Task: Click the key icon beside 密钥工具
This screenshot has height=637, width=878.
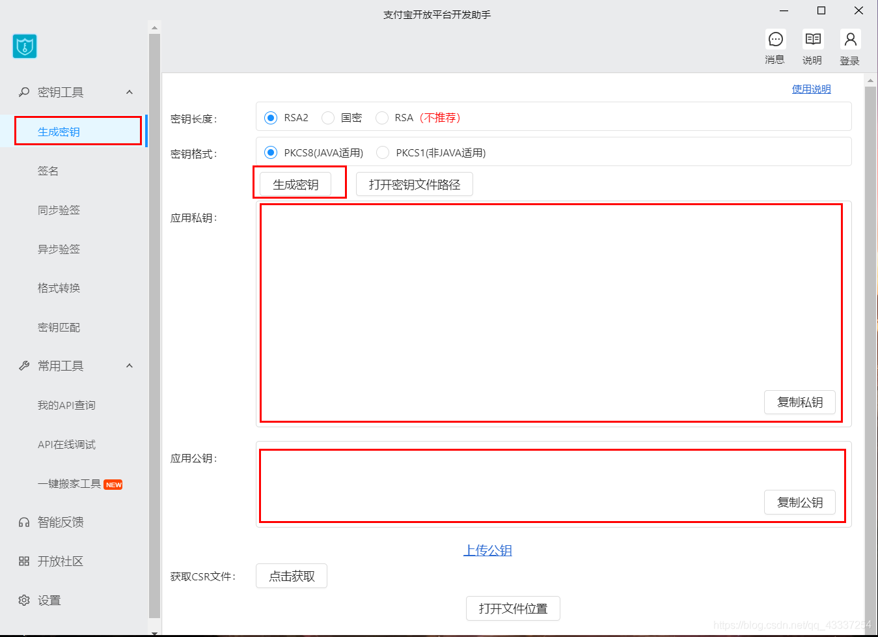Action: pos(24,92)
